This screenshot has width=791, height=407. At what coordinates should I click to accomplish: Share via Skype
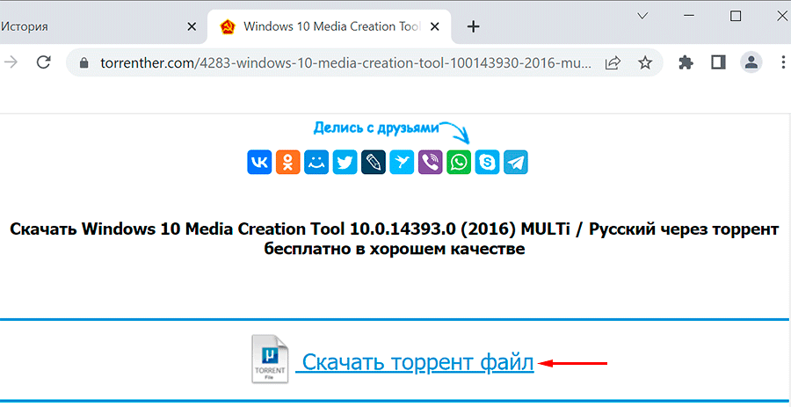coord(487,163)
